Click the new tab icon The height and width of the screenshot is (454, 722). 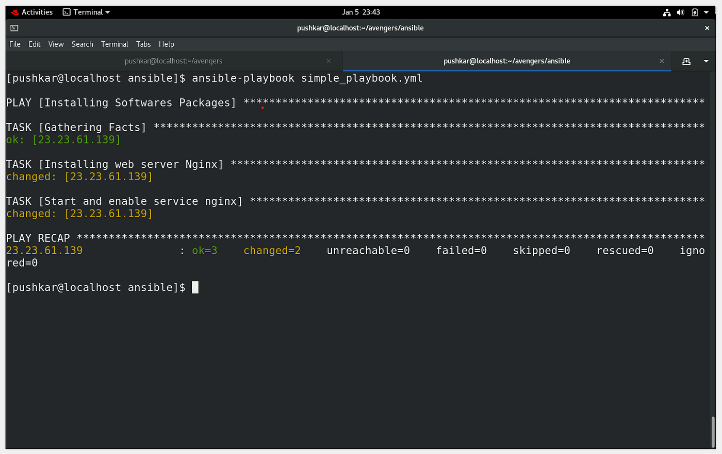coord(686,61)
